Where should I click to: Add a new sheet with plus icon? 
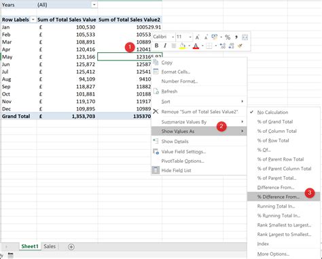(x=71, y=247)
